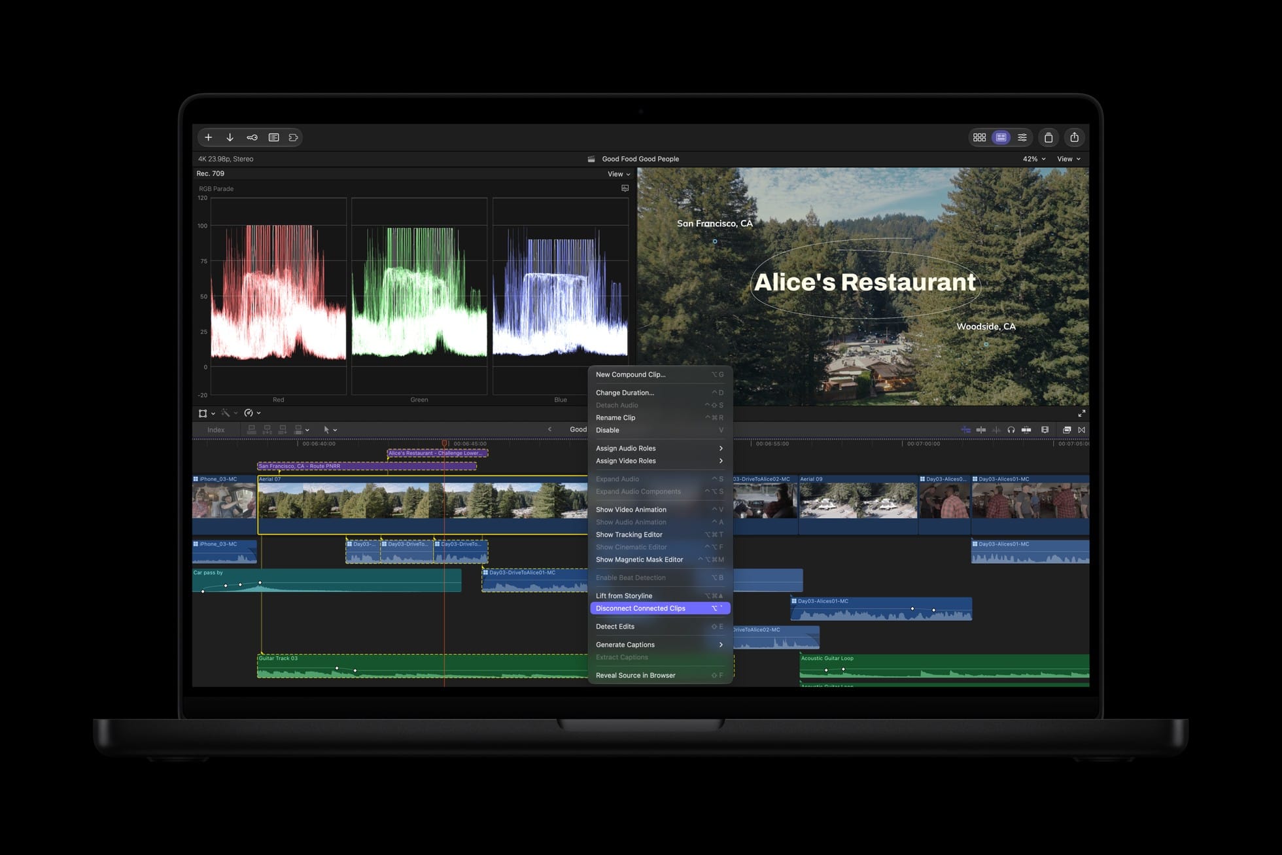The width and height of the screenshot is (1282, 855).
Task: Choose Show Video Animation menu item
Action: coord(659,510)
